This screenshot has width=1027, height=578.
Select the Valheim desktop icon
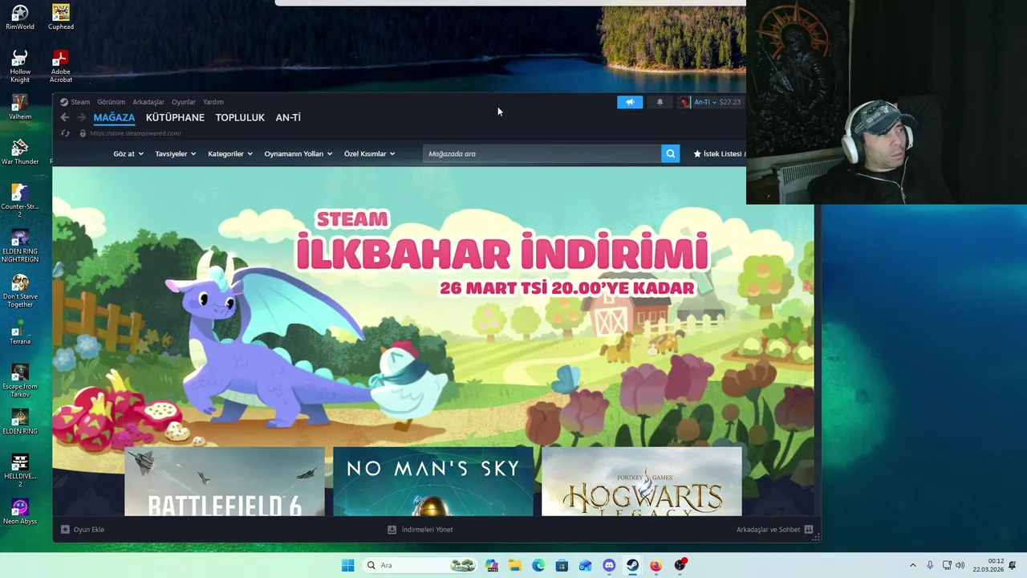pos(20,107)
